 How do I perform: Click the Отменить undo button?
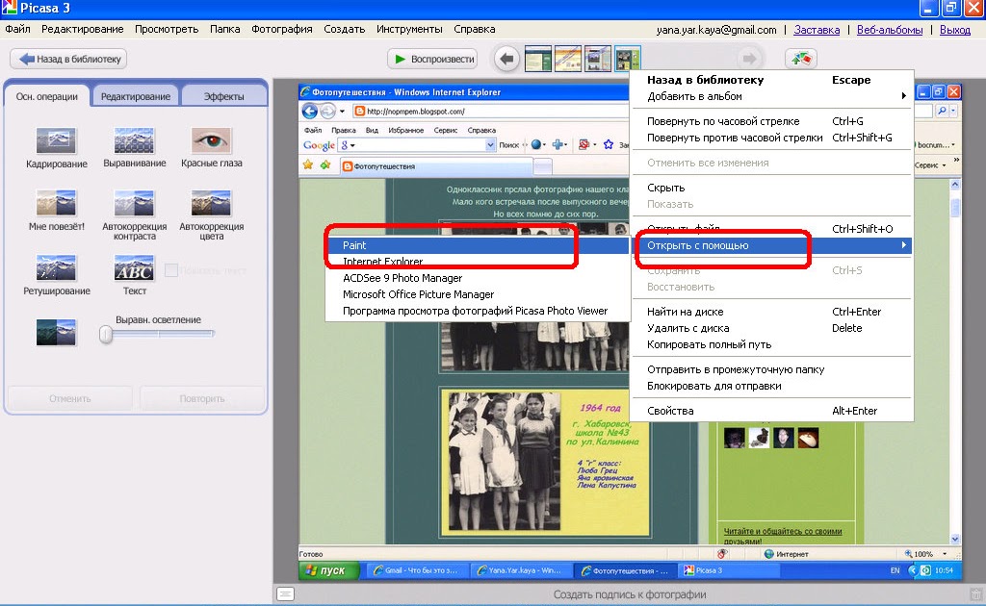(69, 399)
